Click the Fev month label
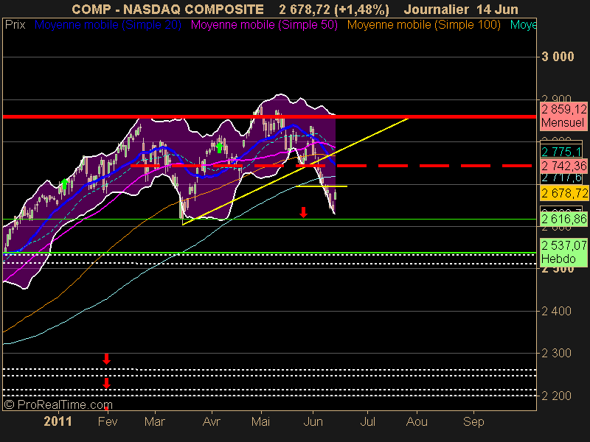Viewport: 590px width, 442px height. tap(108, 421)
